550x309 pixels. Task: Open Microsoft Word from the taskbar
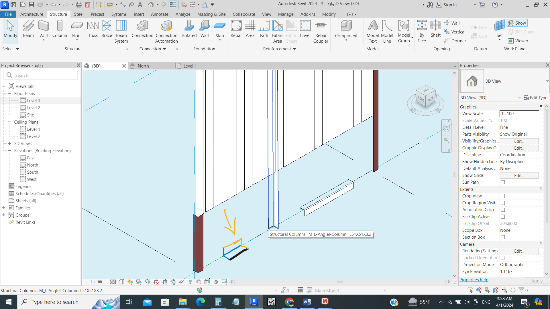(307, 302)
